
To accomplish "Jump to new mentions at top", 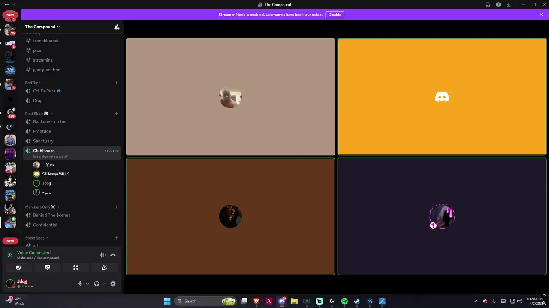I will [x=10, y=15].
